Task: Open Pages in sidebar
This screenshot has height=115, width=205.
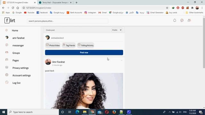Action: [x=16, y=60]
